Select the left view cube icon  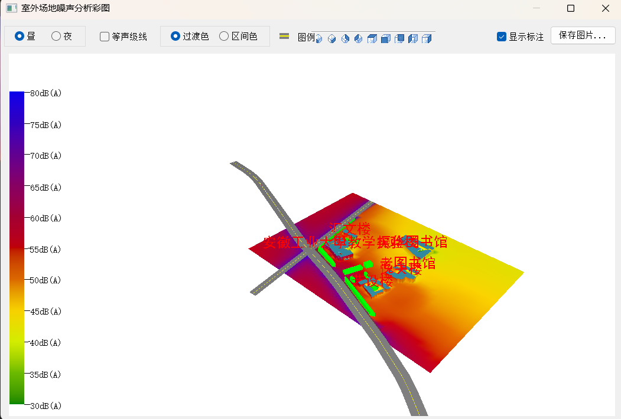[x=413, y=38]
